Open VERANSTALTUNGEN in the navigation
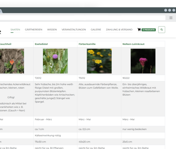This screenshot has height=149, width=176. 74,29
